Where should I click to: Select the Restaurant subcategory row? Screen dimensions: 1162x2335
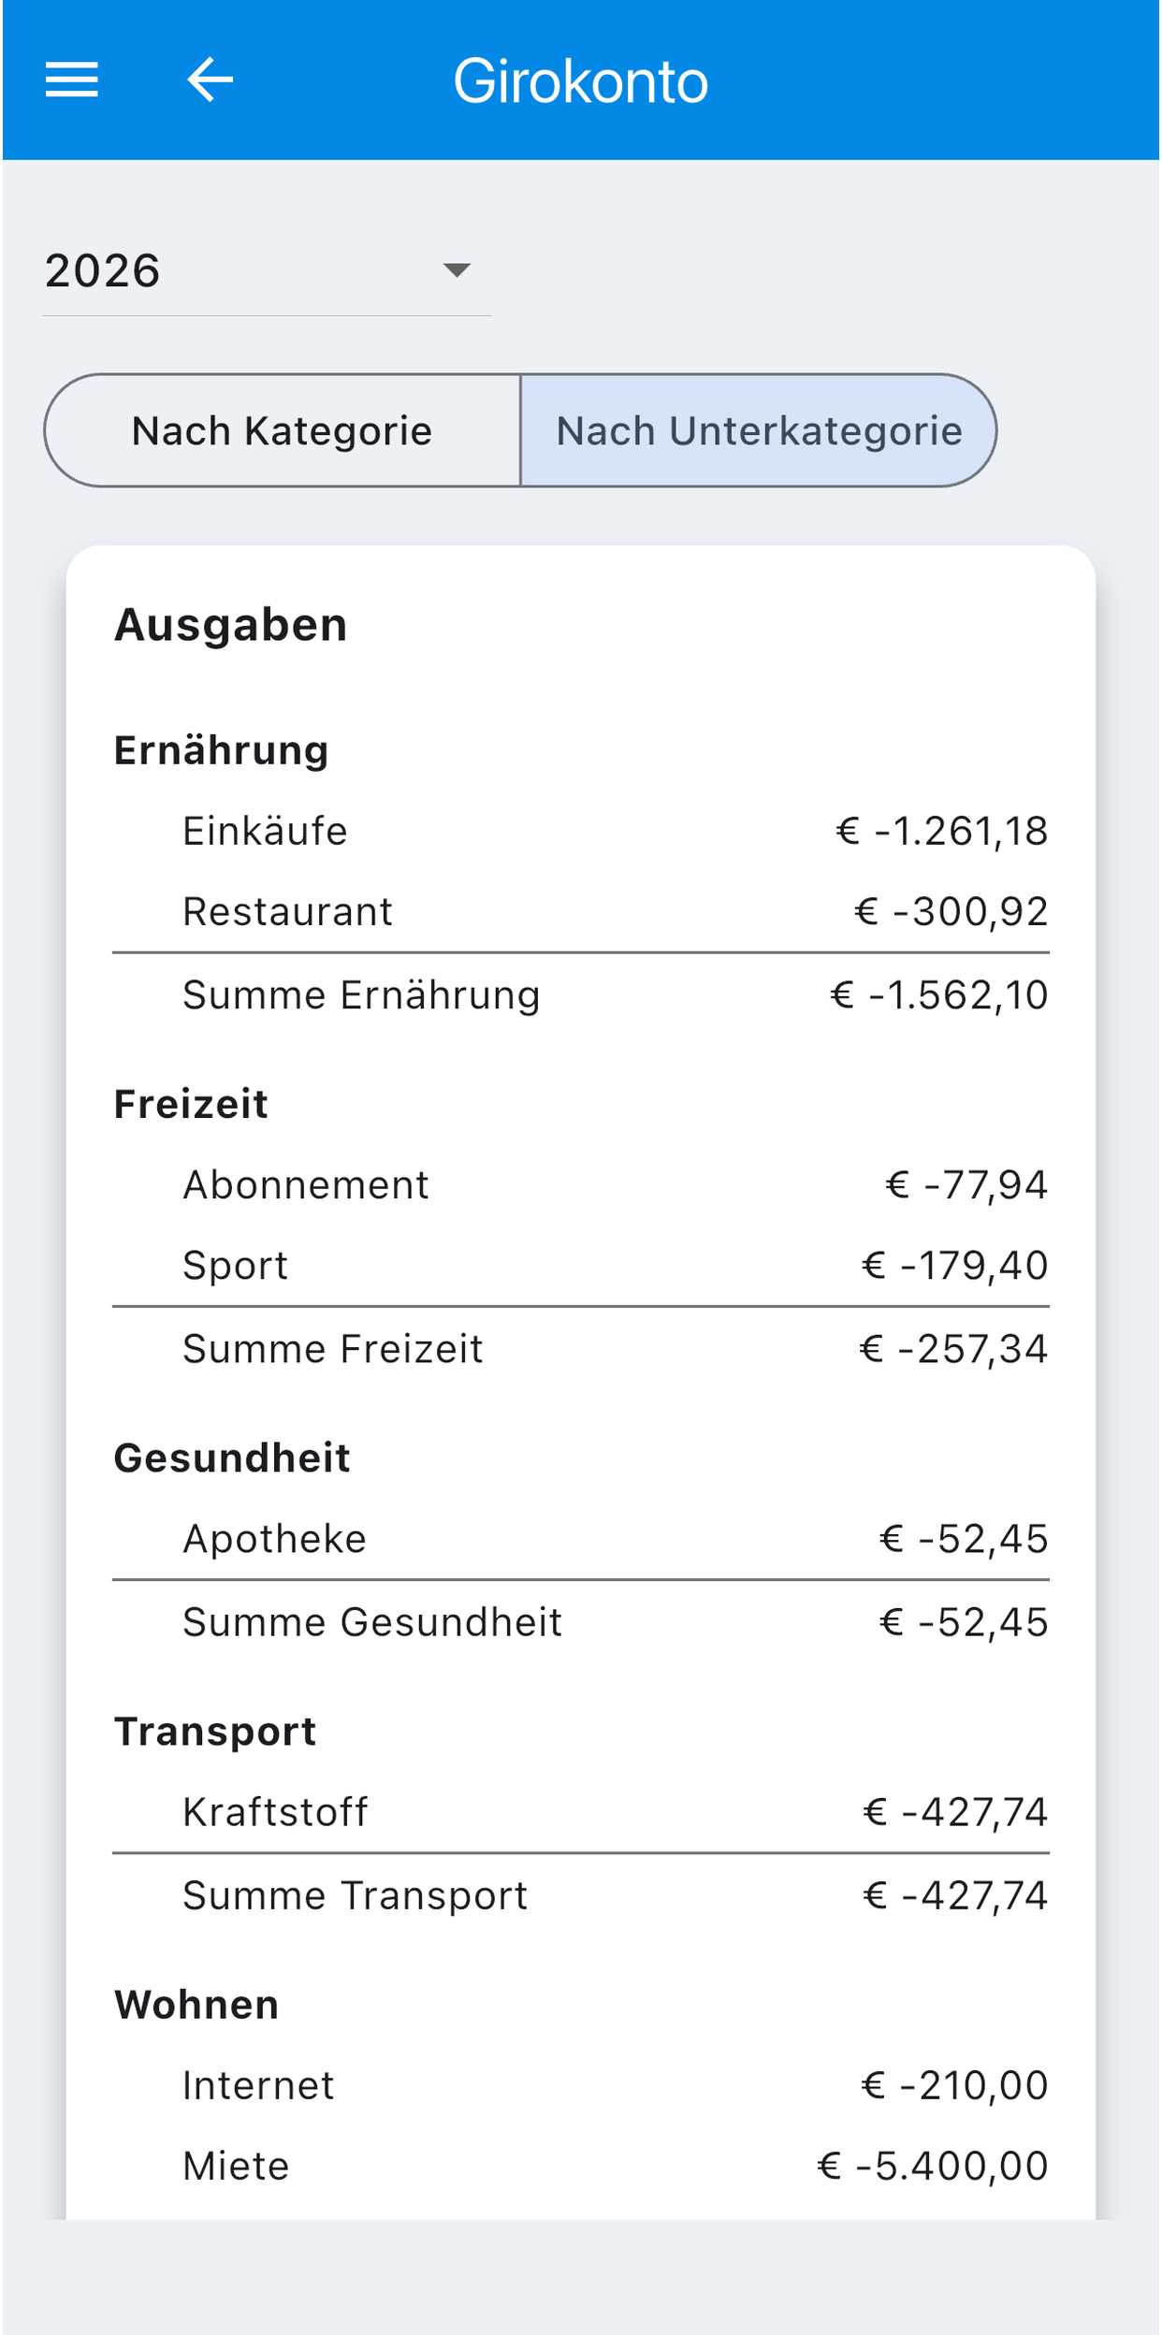581,911
